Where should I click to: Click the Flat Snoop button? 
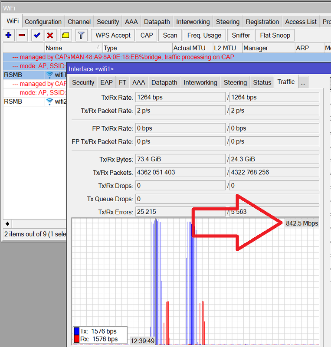click(275, 35)
